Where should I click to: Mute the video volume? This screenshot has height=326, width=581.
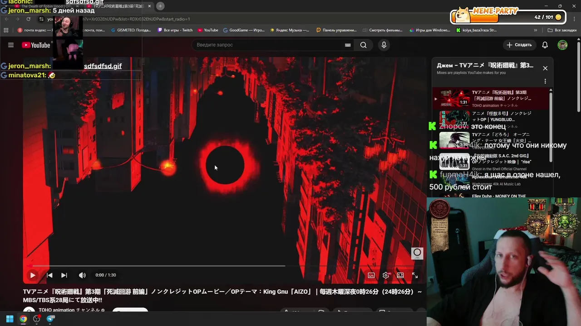point(82,275)
